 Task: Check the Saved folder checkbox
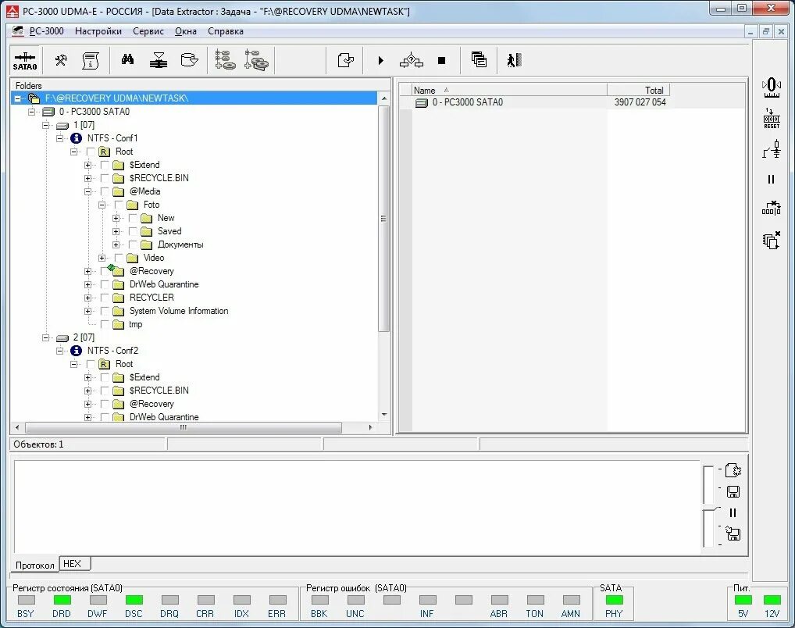133,231
